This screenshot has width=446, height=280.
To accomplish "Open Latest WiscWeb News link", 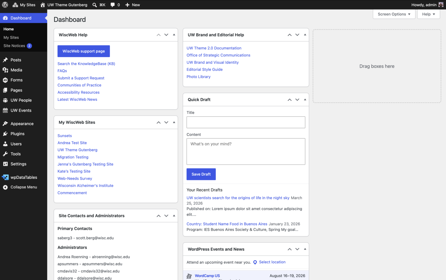I will 77,100.
